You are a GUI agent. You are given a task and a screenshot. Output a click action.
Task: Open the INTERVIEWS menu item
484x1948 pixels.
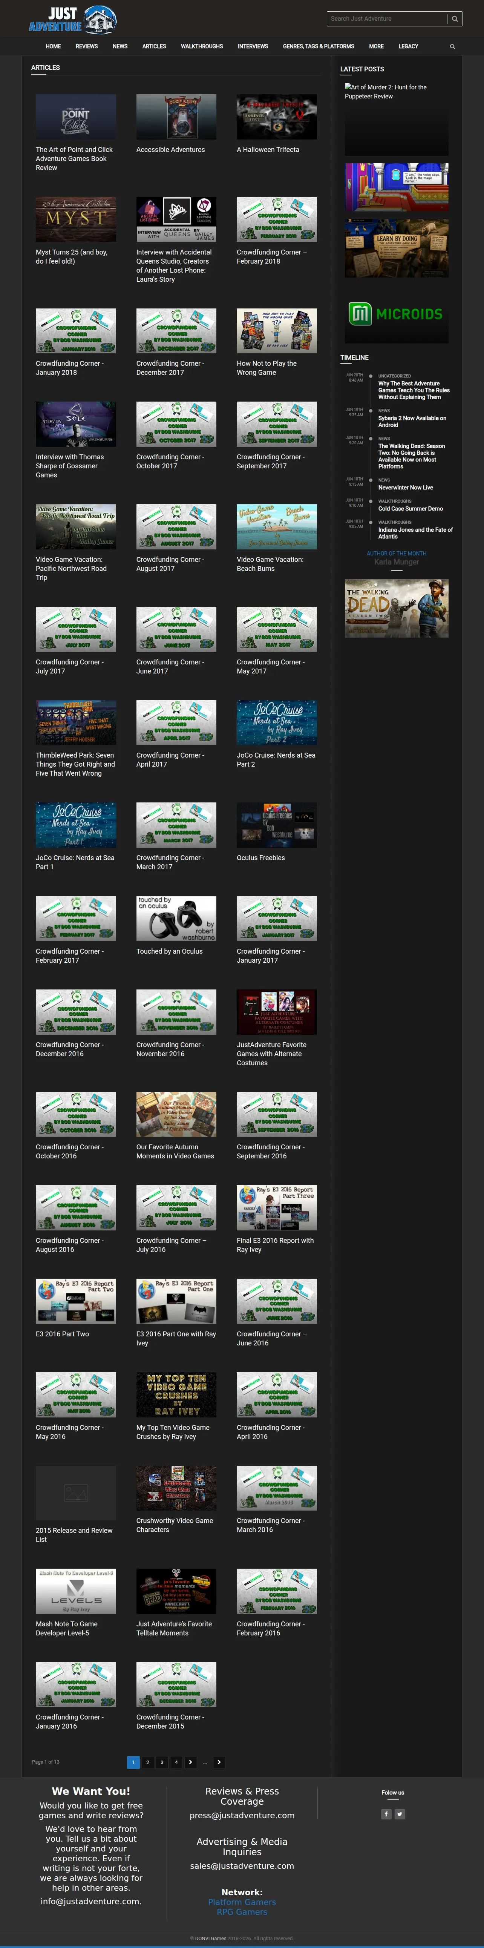pos(253,47)
